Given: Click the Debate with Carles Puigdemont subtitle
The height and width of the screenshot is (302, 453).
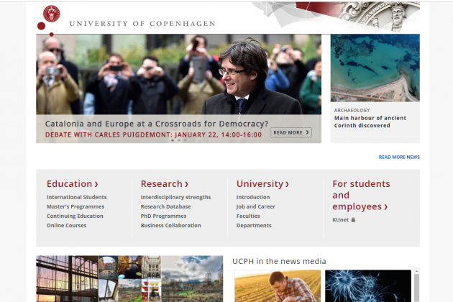Looking at the screenshot, I should 153,134.
